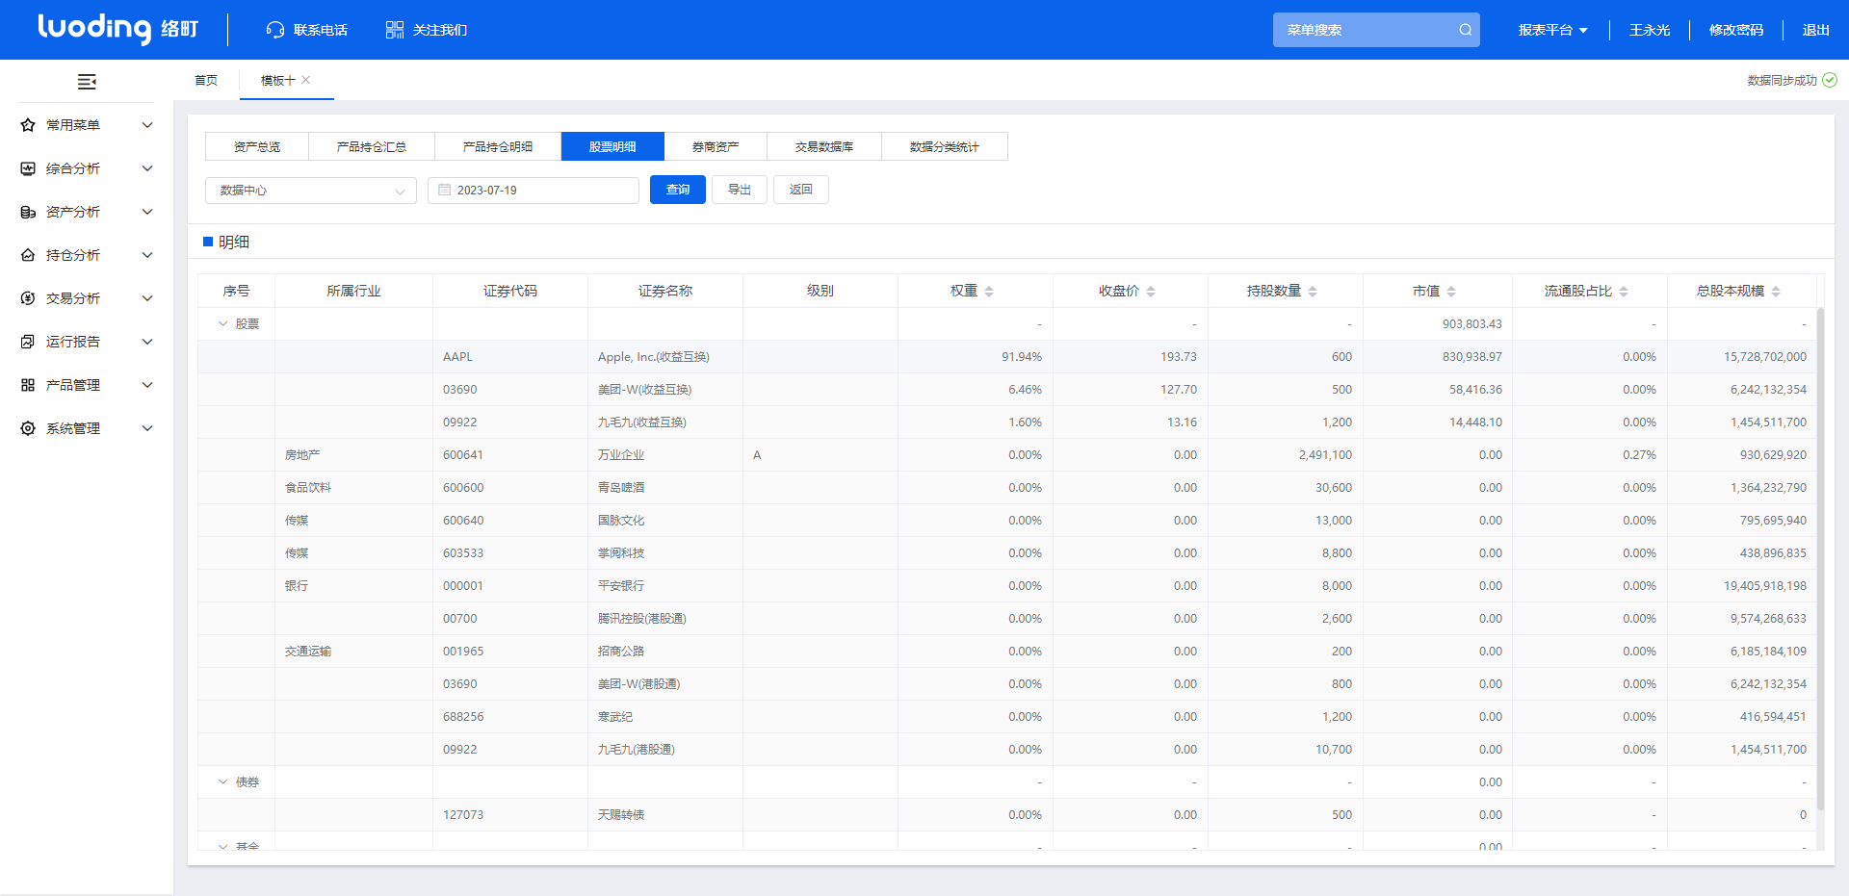This screenshot has width=1849, height=896.
Task: Sort the table by 总股本规模
Action: (1776, 292)
